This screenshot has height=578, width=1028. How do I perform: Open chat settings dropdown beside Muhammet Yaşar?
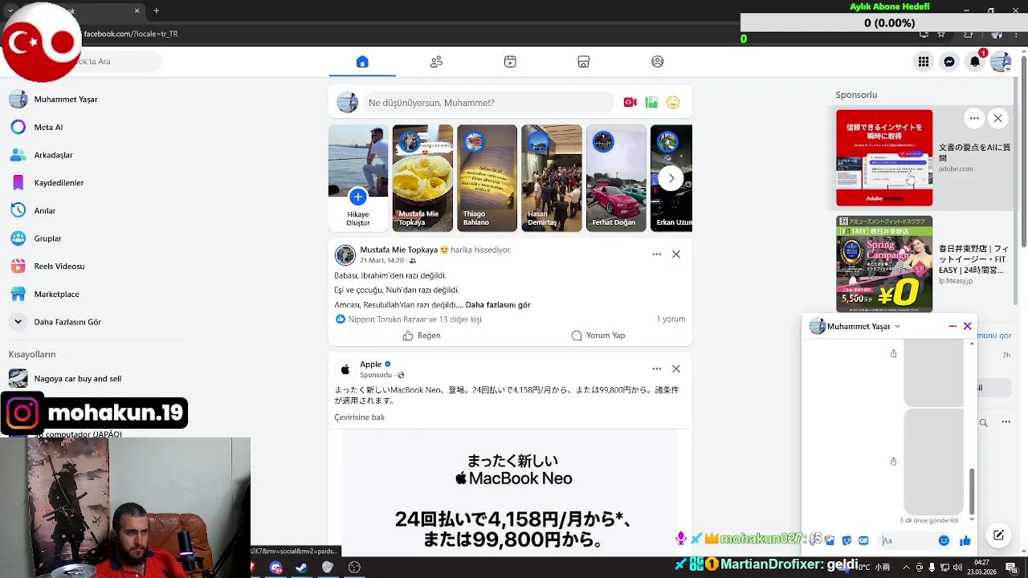pyautogui.click(x=897, y=327)
